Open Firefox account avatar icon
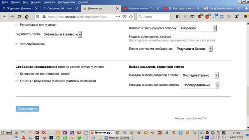 tap(237, 16)
